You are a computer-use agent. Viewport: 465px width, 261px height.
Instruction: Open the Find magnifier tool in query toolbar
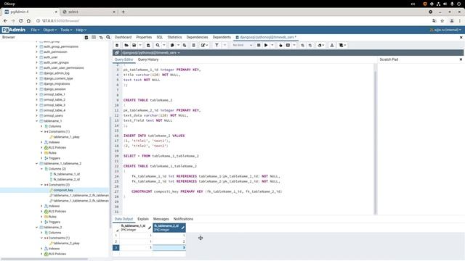pos(158,45)
